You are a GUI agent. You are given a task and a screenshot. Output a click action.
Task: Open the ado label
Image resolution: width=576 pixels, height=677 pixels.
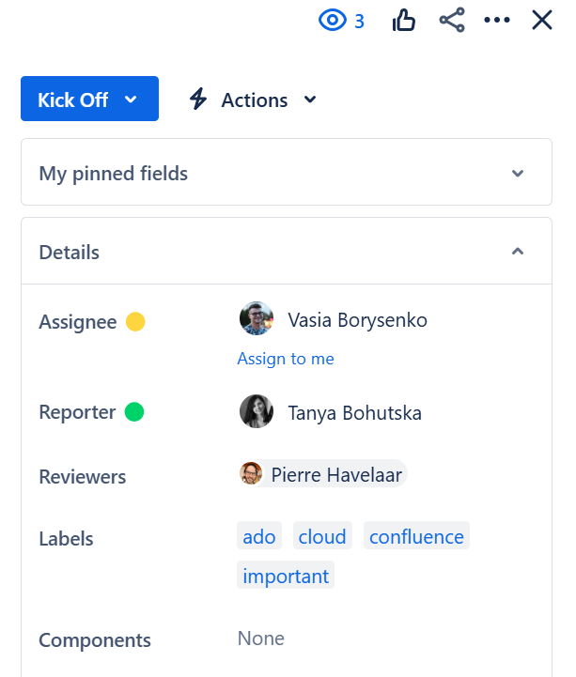point(259,537)
